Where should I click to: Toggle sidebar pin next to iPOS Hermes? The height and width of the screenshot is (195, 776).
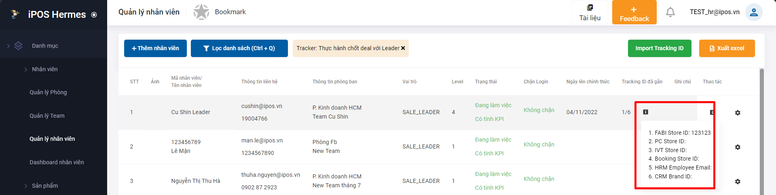(94, 15)
